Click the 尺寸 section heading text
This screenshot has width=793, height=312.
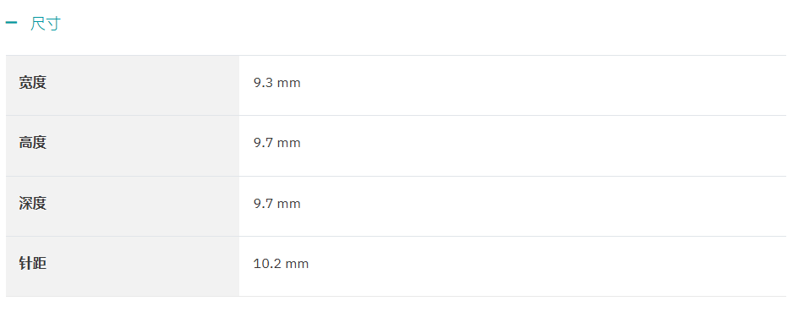click(x=46, y=24)
